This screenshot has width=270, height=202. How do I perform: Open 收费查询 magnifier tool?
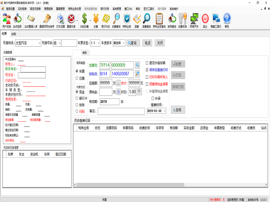pyautogui.click(x=116, y=20)
